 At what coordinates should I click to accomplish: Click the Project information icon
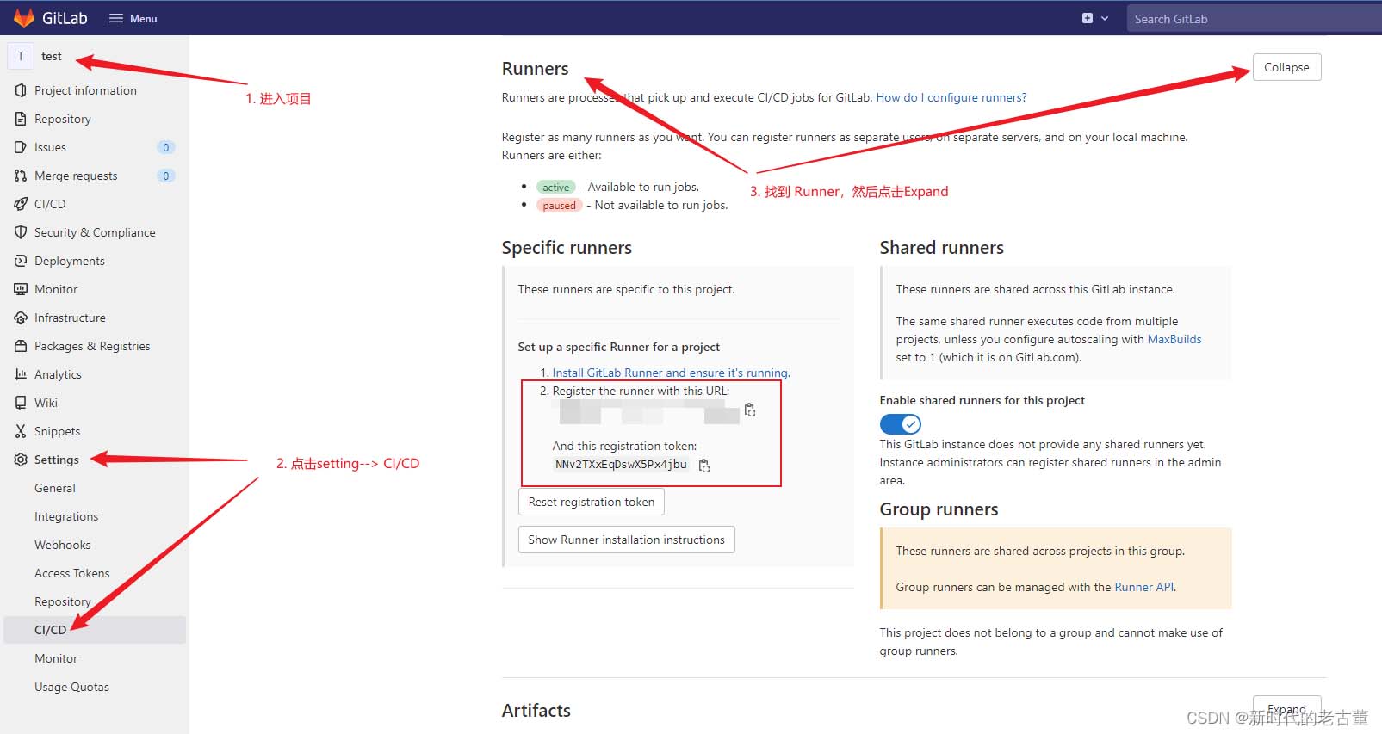pos(21,90)
